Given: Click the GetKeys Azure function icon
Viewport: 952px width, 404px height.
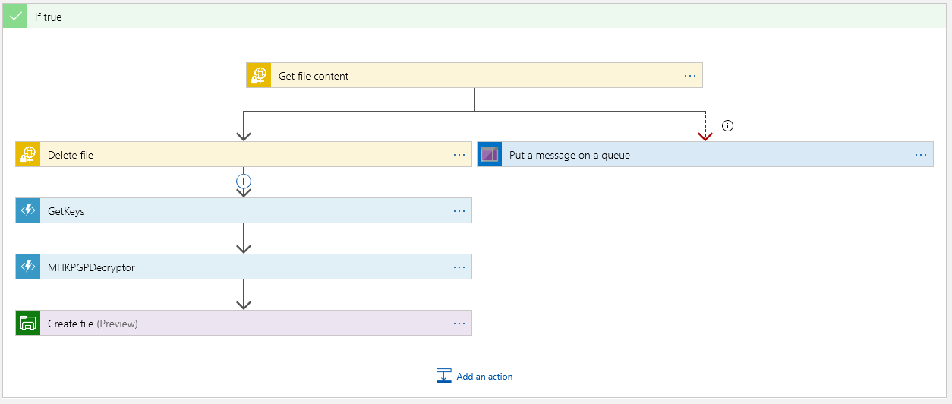Looking at the screenshot, I should tap(28, 211).
